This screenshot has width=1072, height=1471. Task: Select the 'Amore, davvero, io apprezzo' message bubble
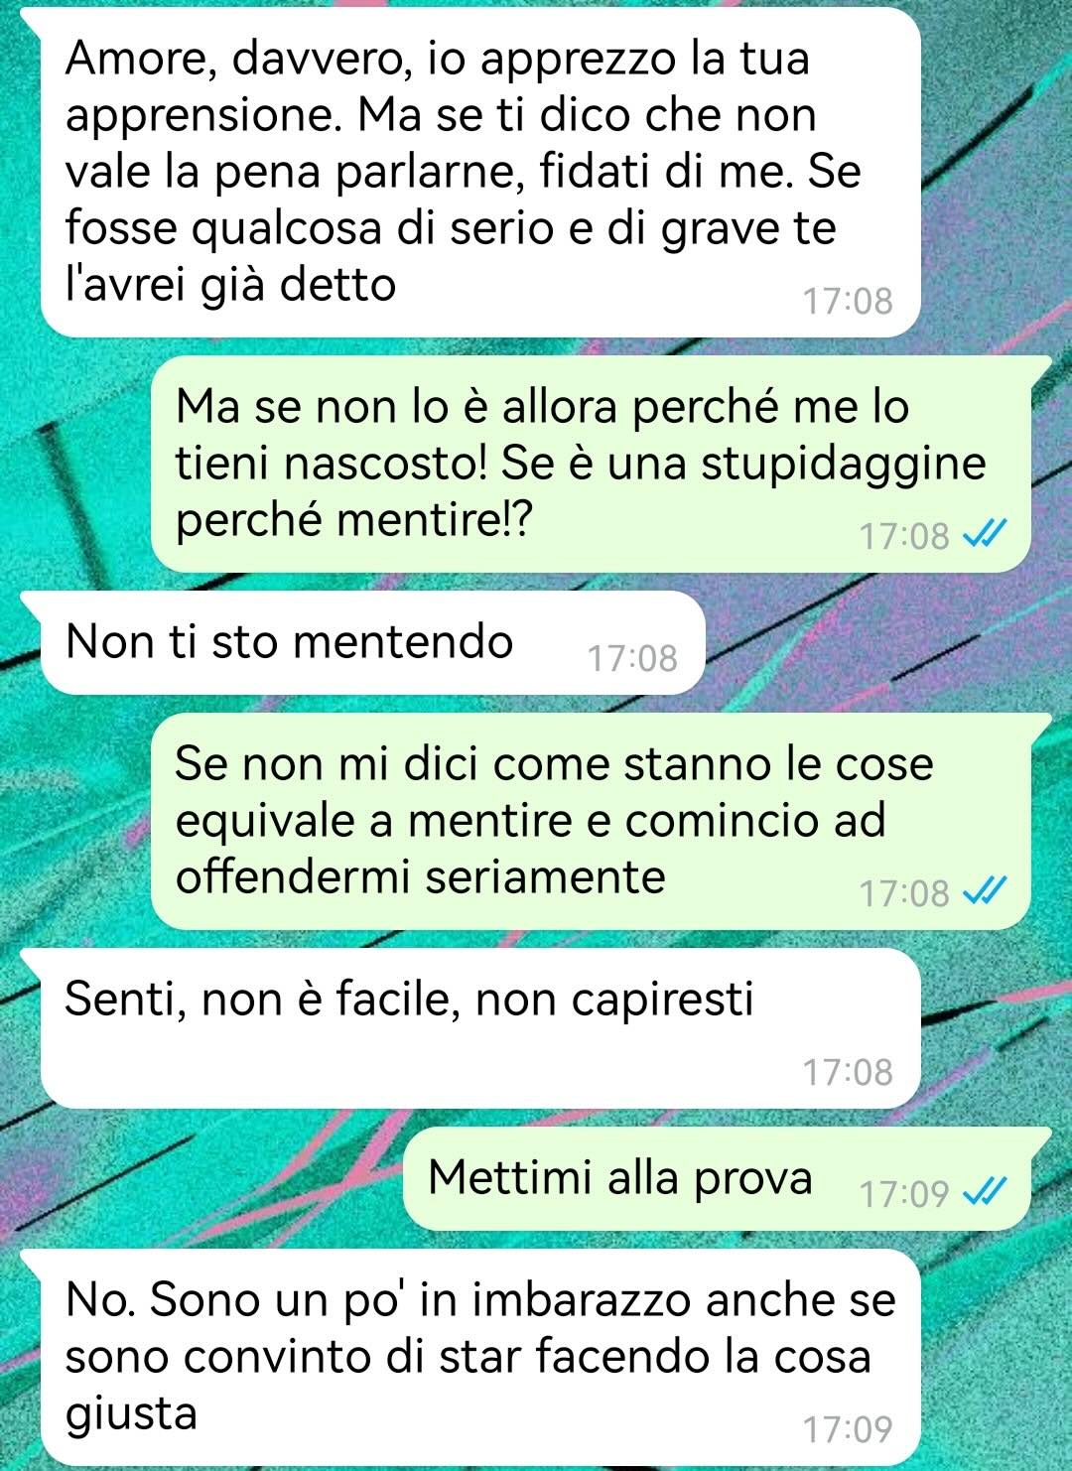(x=480, y=172)
